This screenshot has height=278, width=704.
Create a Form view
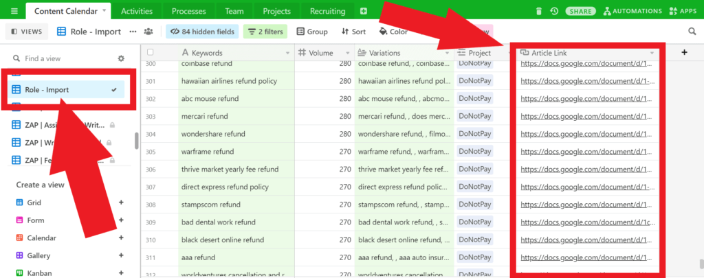coord(35,220)
